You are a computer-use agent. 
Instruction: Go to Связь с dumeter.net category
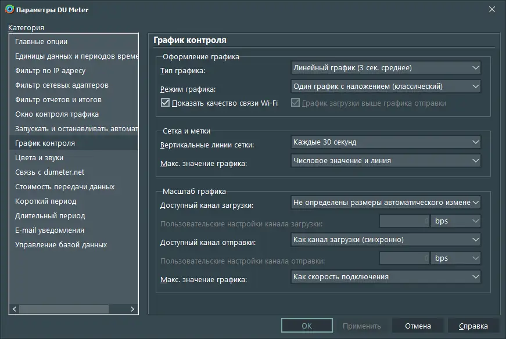pos(50,172)
